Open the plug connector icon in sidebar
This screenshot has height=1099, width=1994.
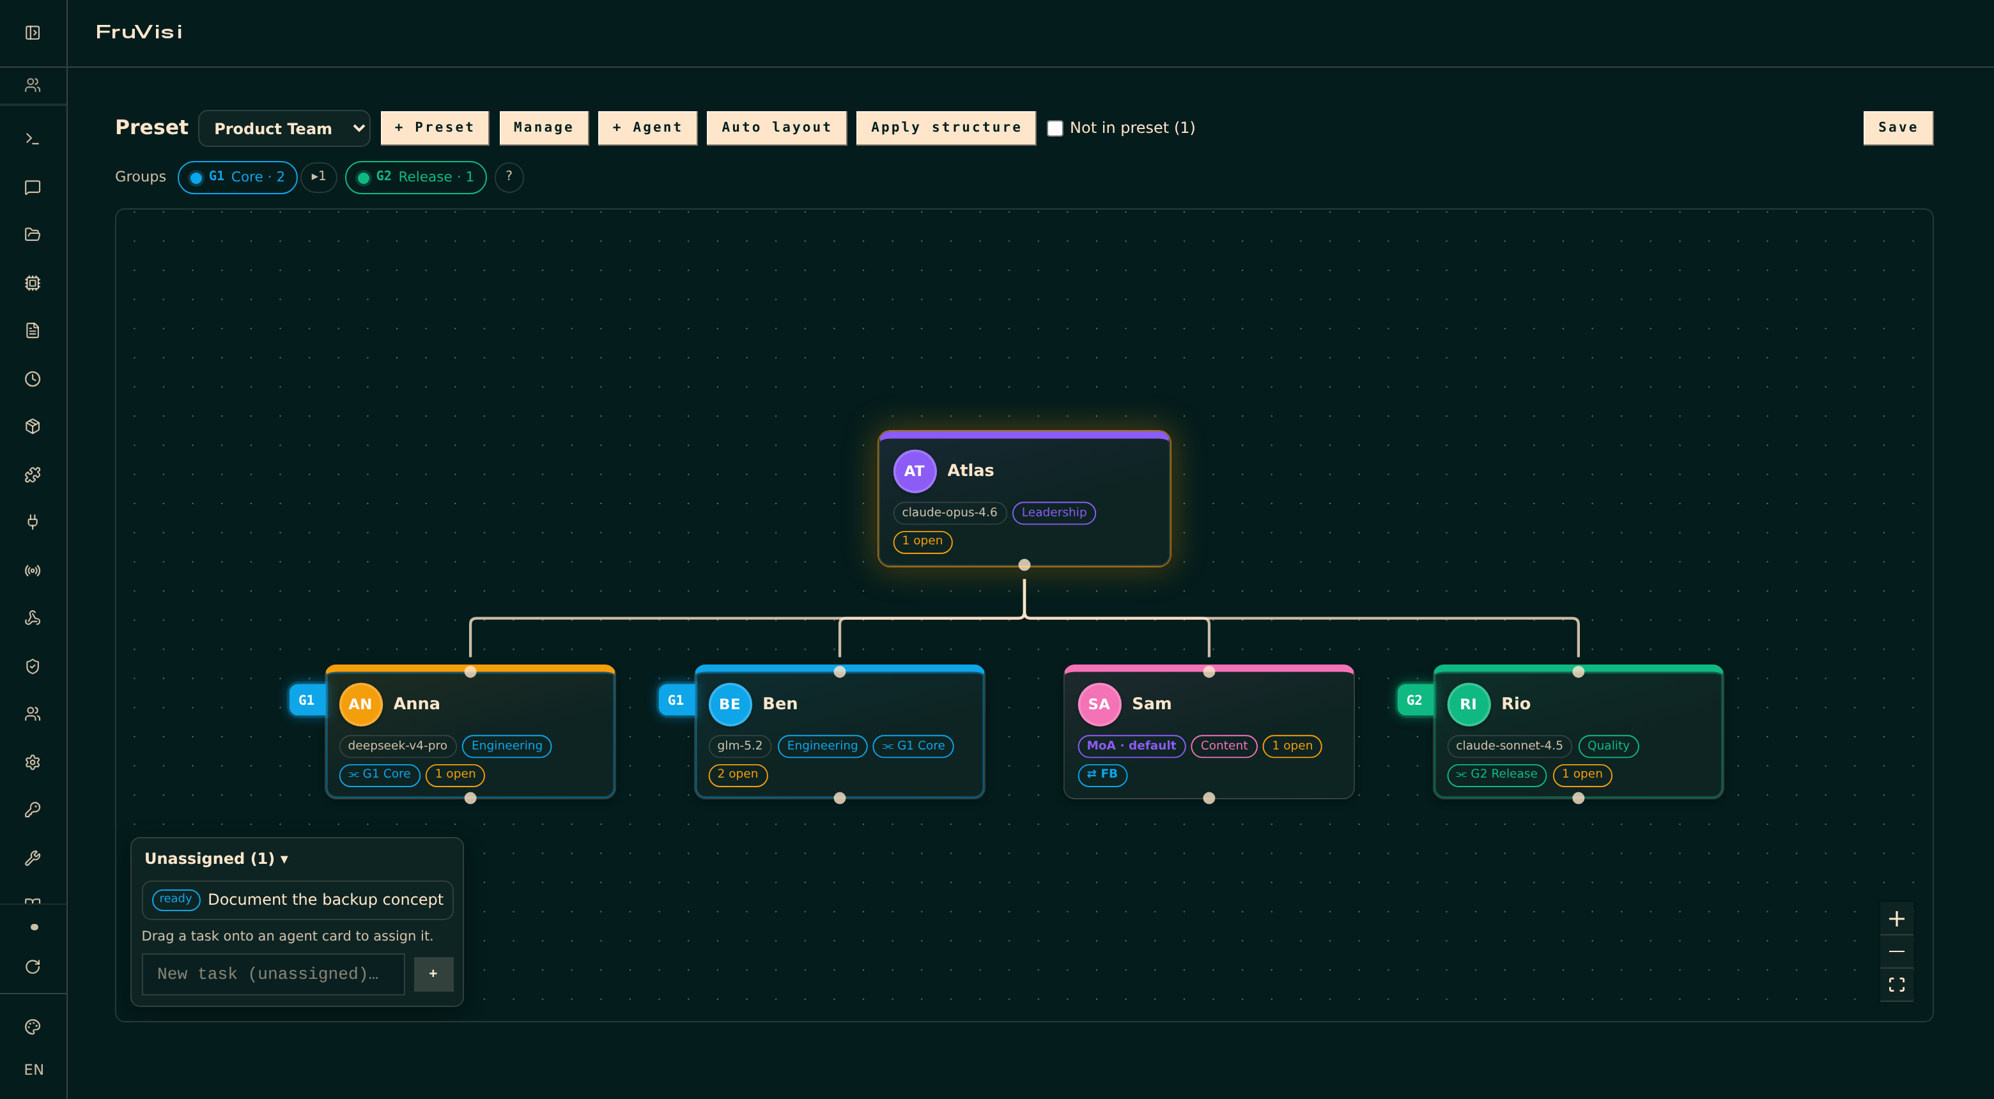pyautogui.click(x=33, y=523)
